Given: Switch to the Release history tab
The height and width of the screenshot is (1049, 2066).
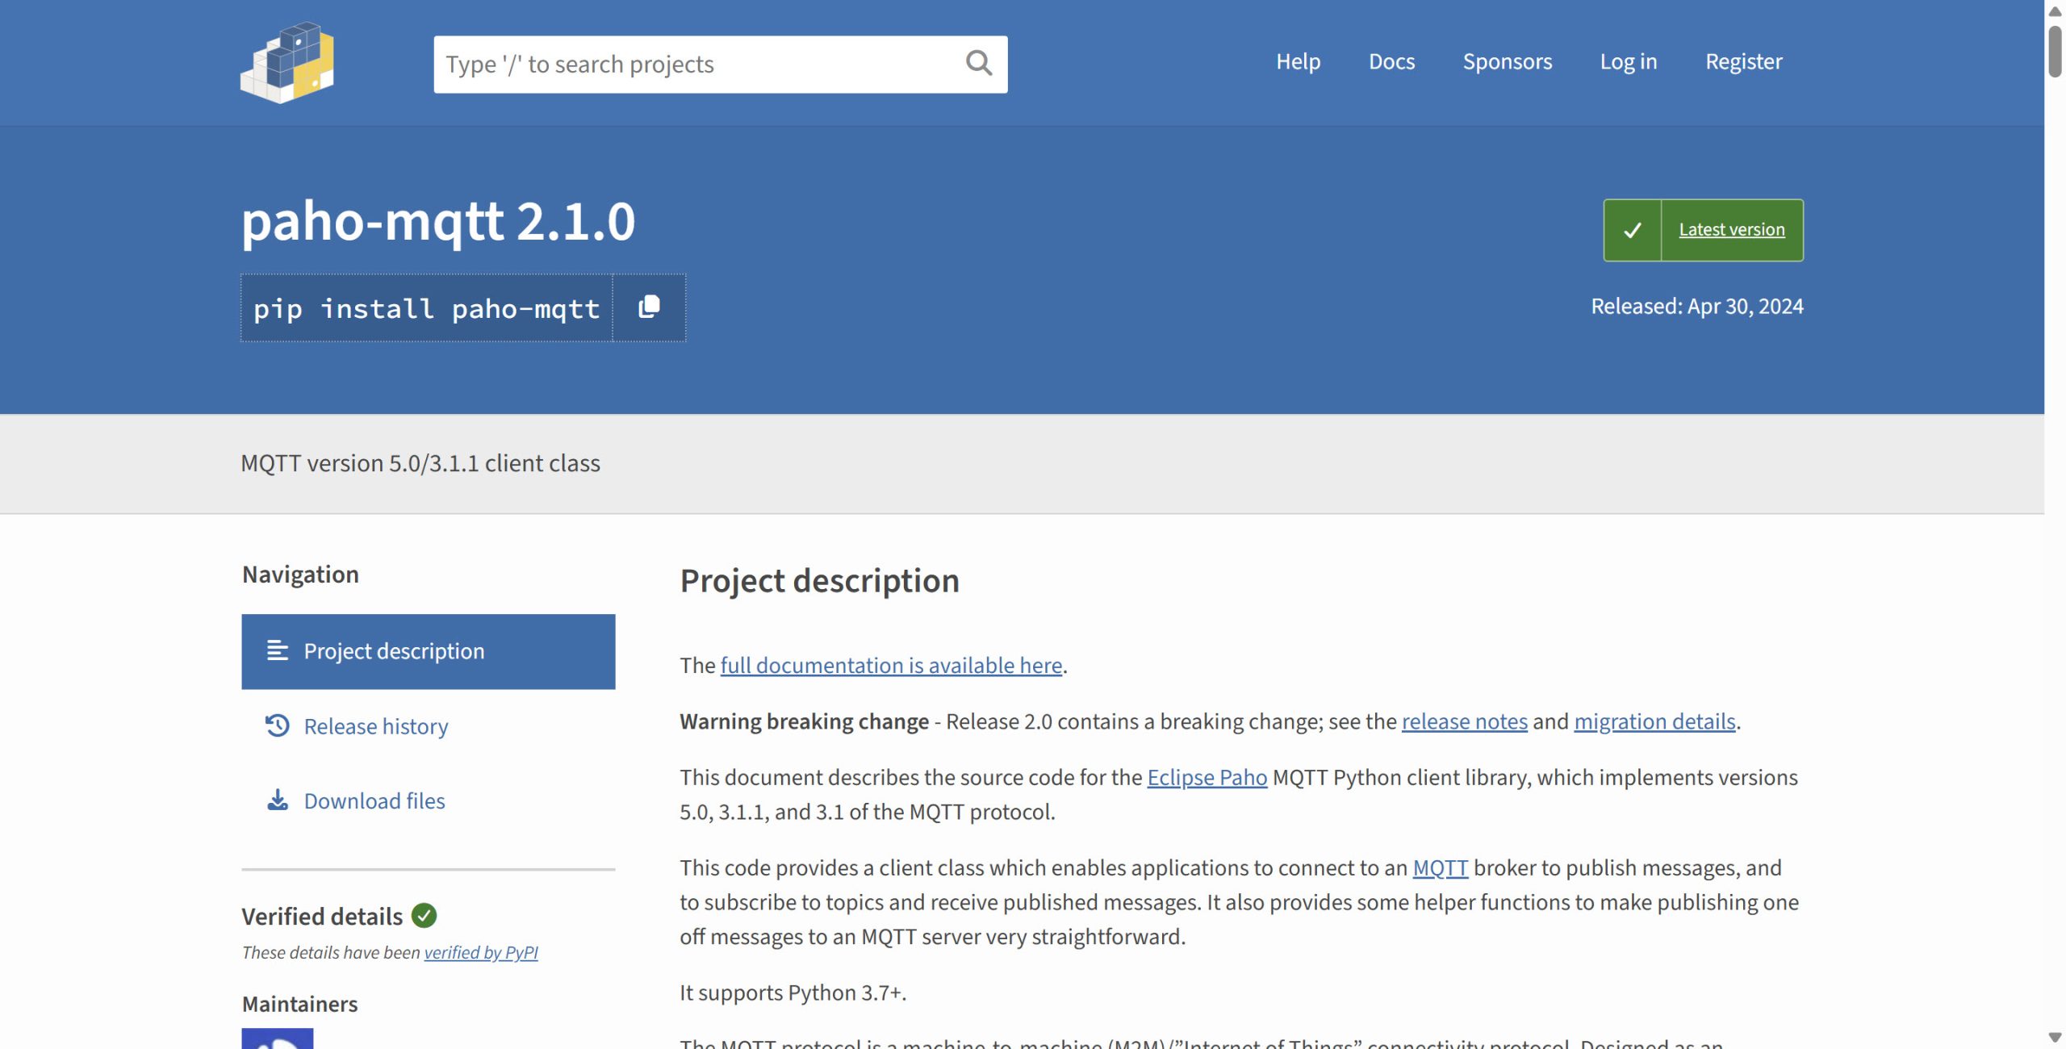Looking at the screenshot, I should [375, 726].
